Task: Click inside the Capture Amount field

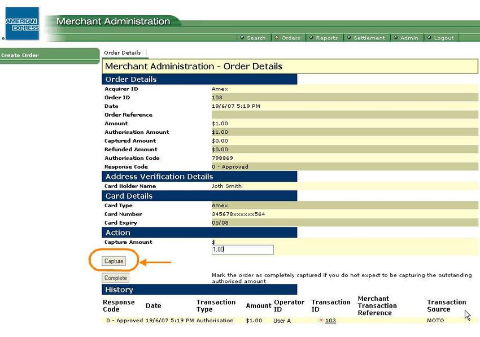Action: pyautogui.click(x=242, y=250)
